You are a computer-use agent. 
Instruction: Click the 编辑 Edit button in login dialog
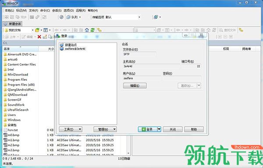point(135,86)
